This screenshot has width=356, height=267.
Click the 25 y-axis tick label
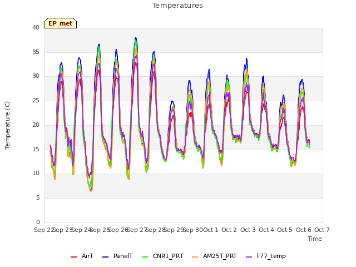36,100
